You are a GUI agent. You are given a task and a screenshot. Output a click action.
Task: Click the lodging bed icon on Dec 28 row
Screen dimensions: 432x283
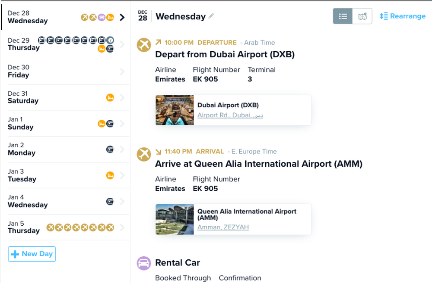[x=110, y=17]
